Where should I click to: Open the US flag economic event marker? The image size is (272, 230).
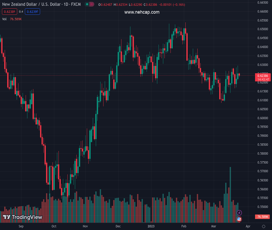point(239,219)
